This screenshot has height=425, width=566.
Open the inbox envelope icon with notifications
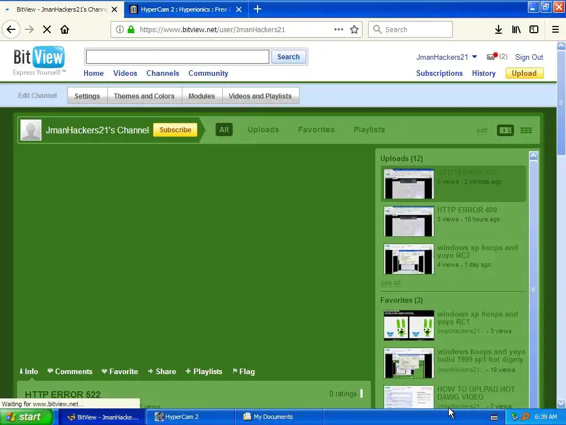click(x=492, y=56)
